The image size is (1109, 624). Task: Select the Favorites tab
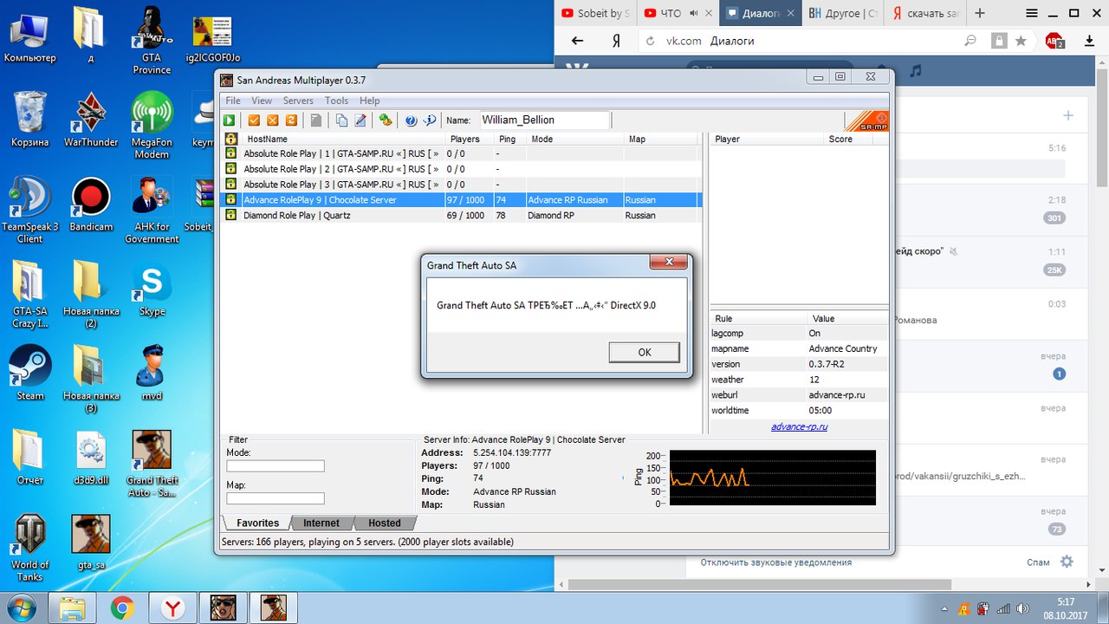[x=257, y=523]
